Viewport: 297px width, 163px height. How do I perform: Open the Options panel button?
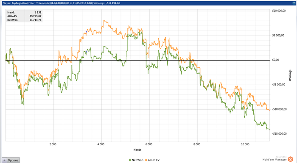(x=11, y=160)
